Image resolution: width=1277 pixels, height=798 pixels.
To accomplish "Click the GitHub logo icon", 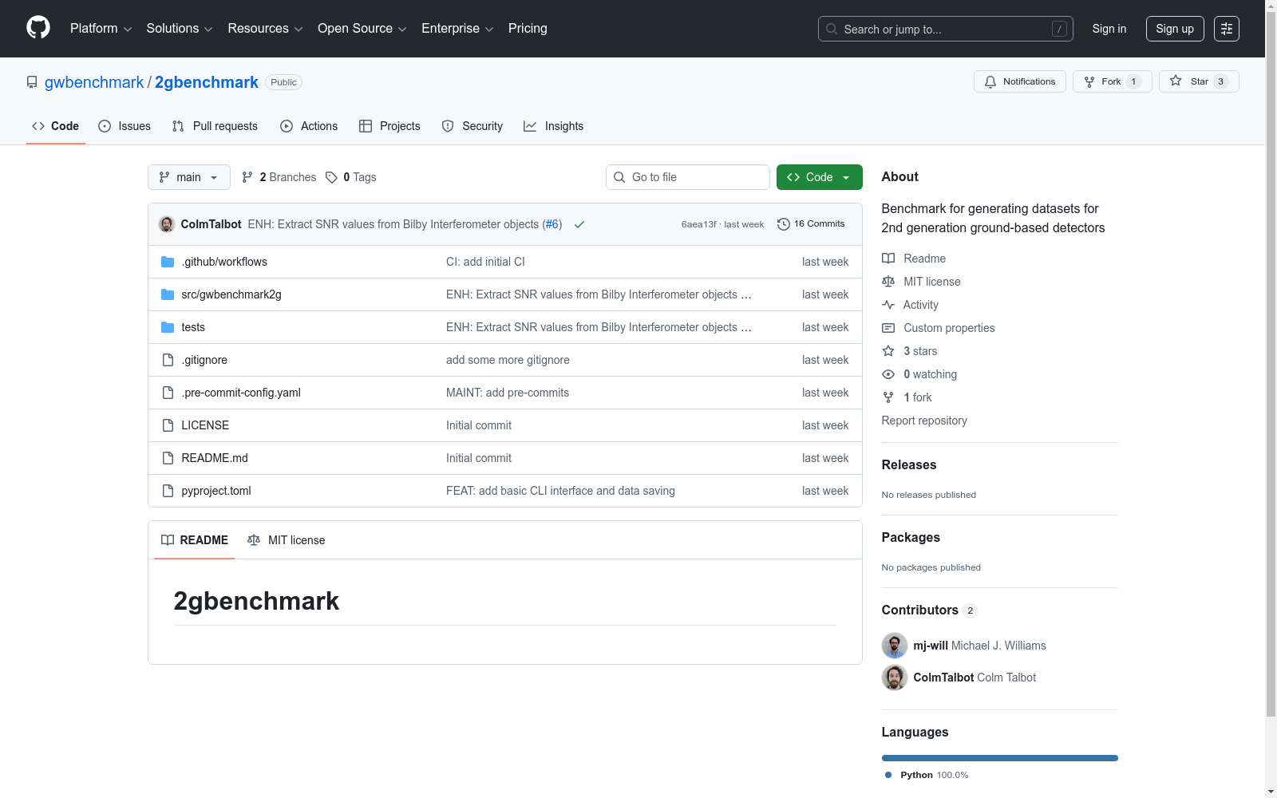I will [x=38, y=28].
